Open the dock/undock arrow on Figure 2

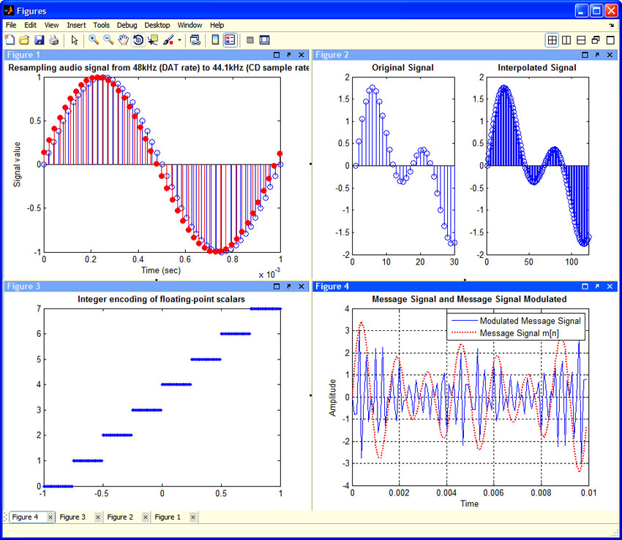pos(597,54)
